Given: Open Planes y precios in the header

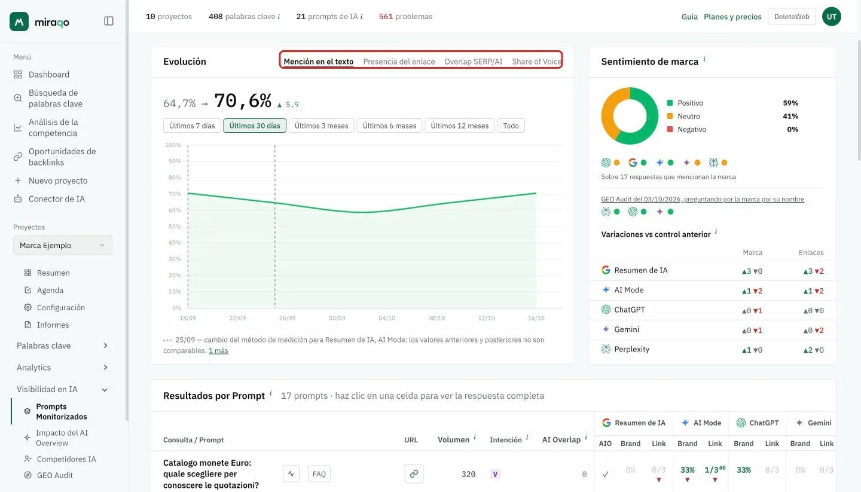Looking at the screenshot, I should tap(732, 17).
